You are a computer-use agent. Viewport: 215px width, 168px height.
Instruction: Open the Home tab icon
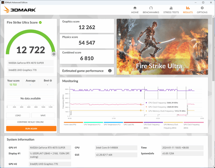(x=135, y=8)
